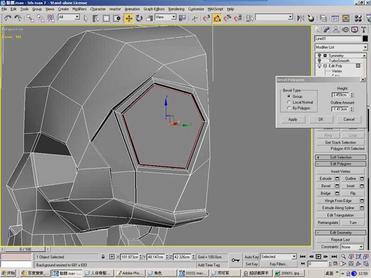The width and height of the screenshot is (371, 278).
Task: Click the time slider 0 / 100
Action: coord(25,249)
